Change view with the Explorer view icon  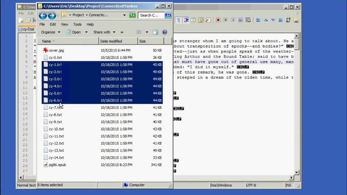(139, 32)
